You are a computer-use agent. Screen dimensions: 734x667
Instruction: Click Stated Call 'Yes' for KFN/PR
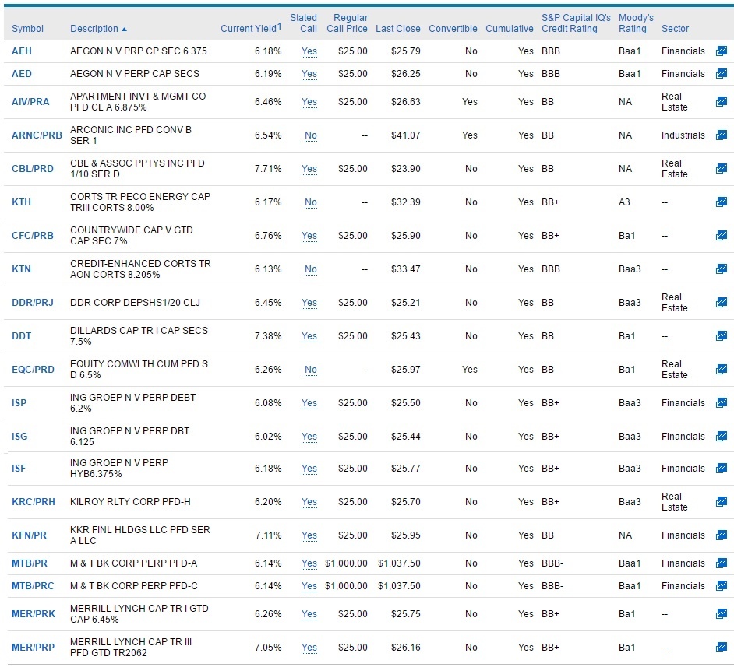click(309, 535)
